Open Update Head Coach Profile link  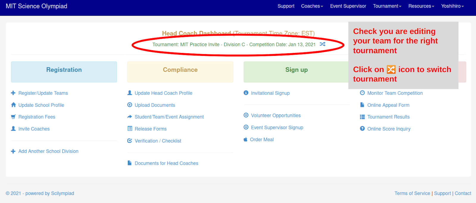click(x=164, y=93)
